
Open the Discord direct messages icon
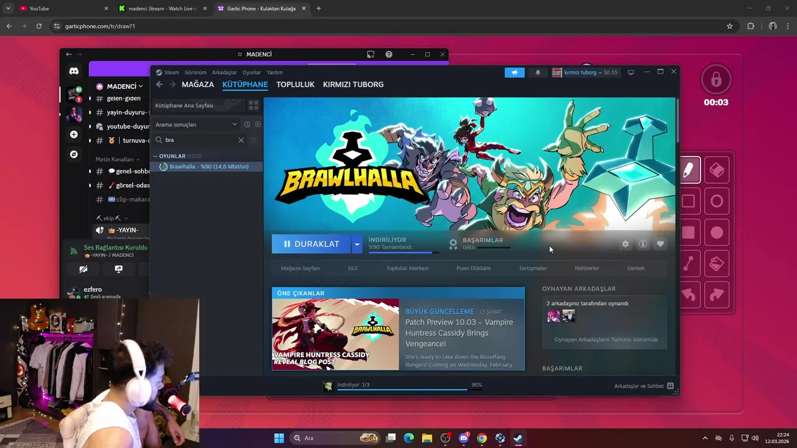point(74,72)
